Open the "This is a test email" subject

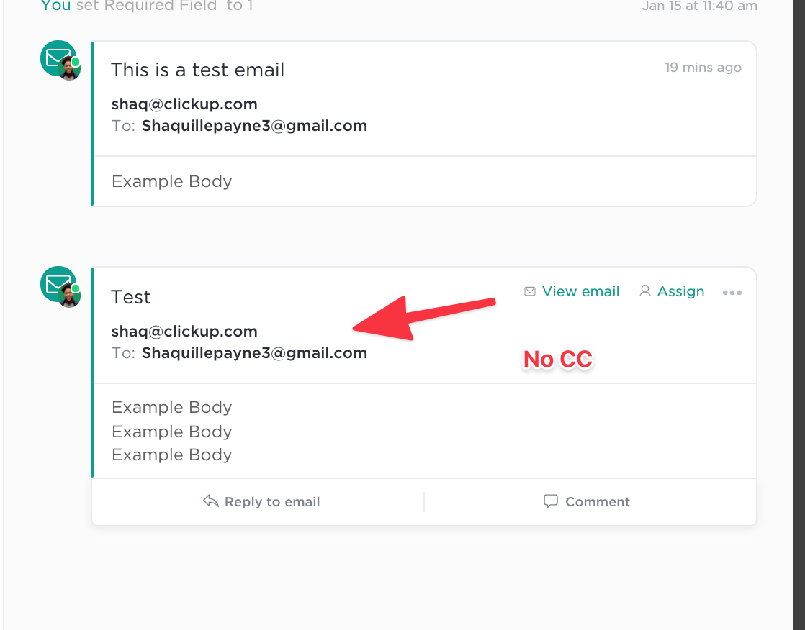click(198, 70)
